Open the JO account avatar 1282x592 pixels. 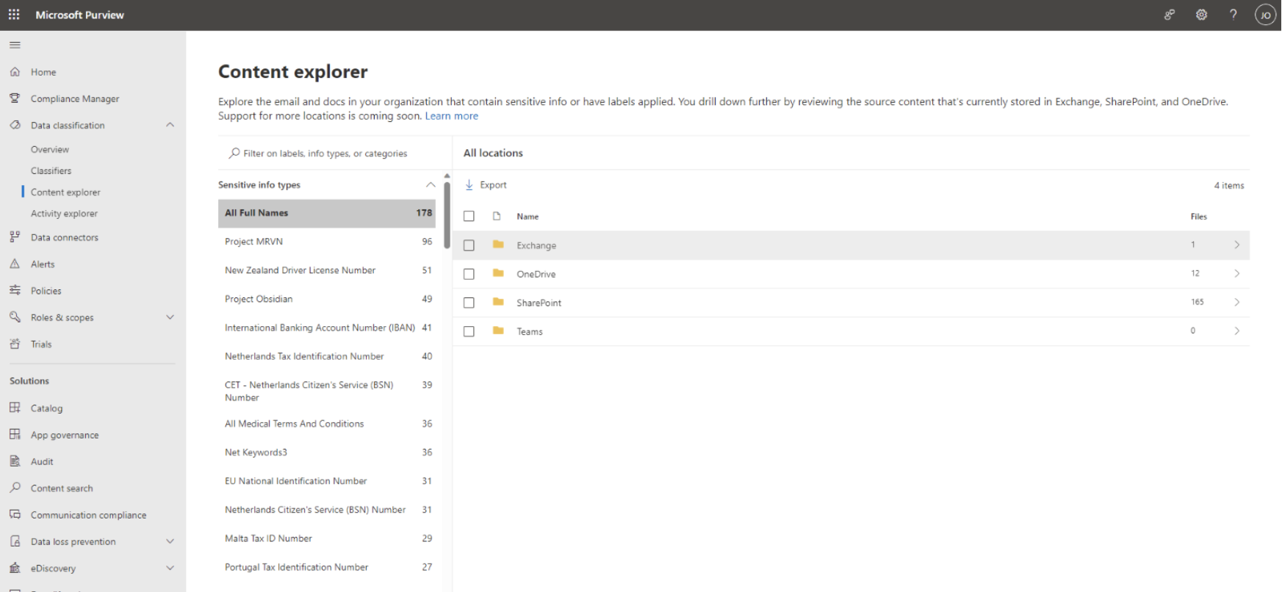click(1265, 15)
